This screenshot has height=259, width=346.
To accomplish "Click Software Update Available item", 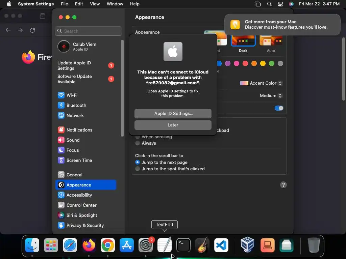I will tap(85, 79).
